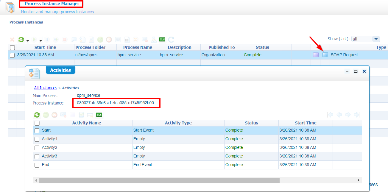Click the purple square icon in bpm_service row
Image resolution: width=388 pixels, height=192 pixels.
click(x=316, y=55)
